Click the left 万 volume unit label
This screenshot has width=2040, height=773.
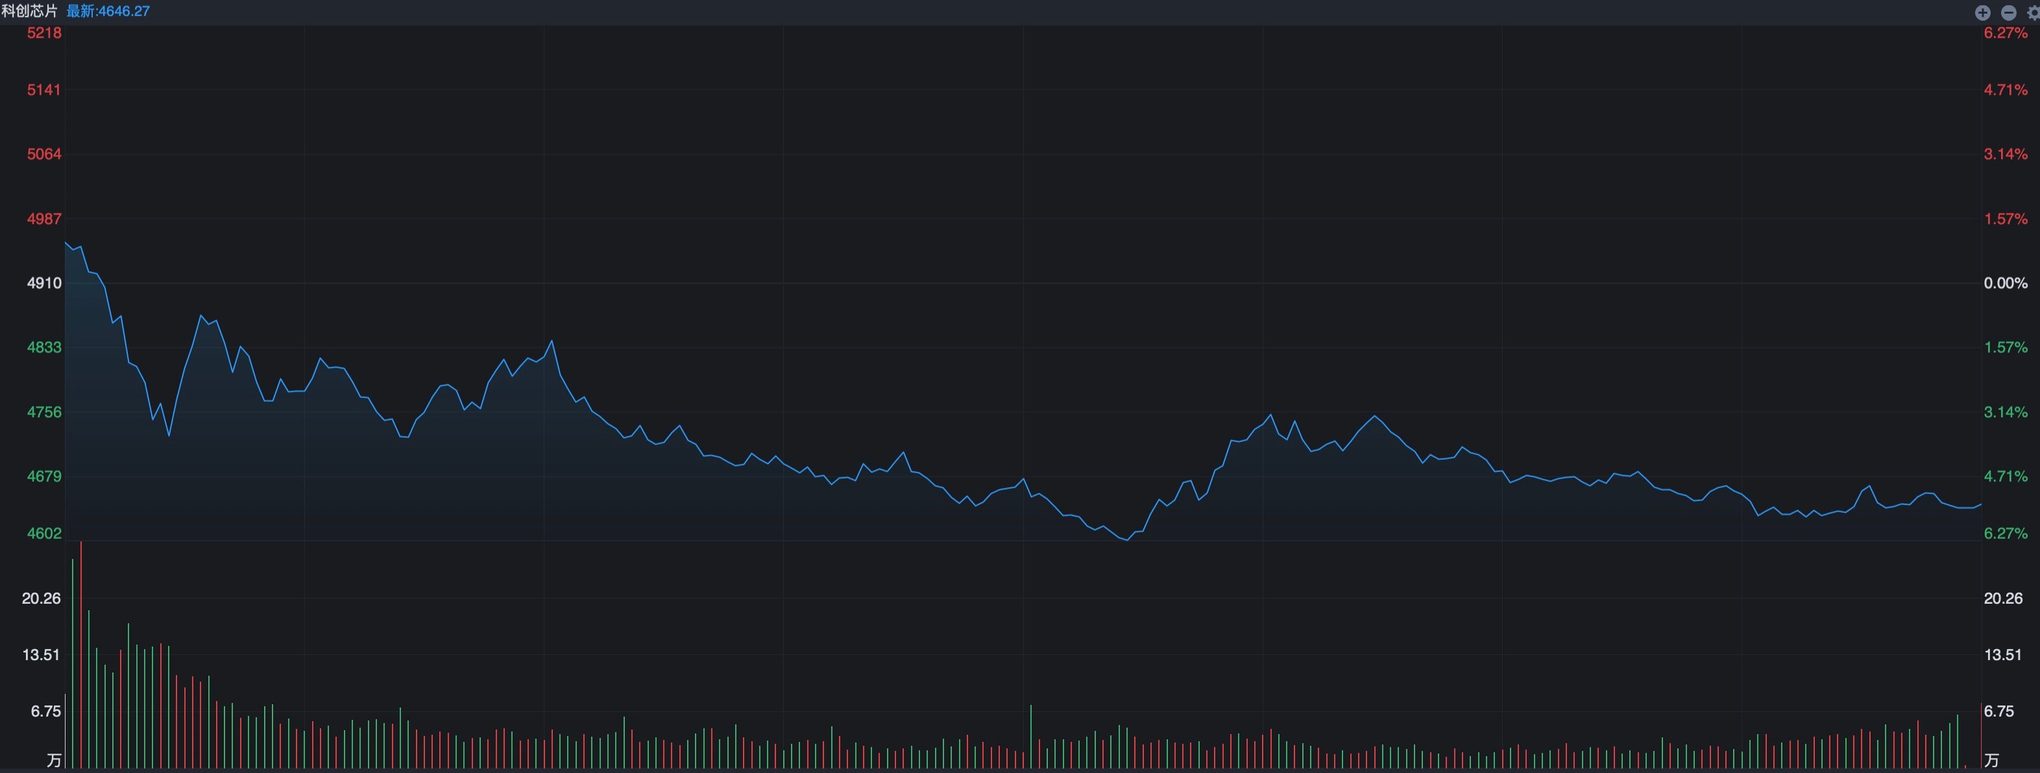point(54,760)
